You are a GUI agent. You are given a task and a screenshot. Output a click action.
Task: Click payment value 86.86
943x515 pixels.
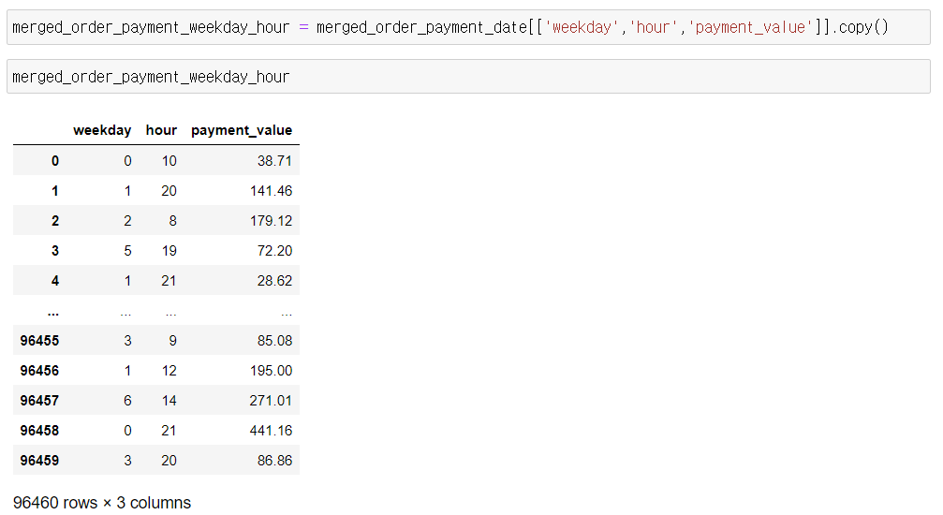coord(274,461)
